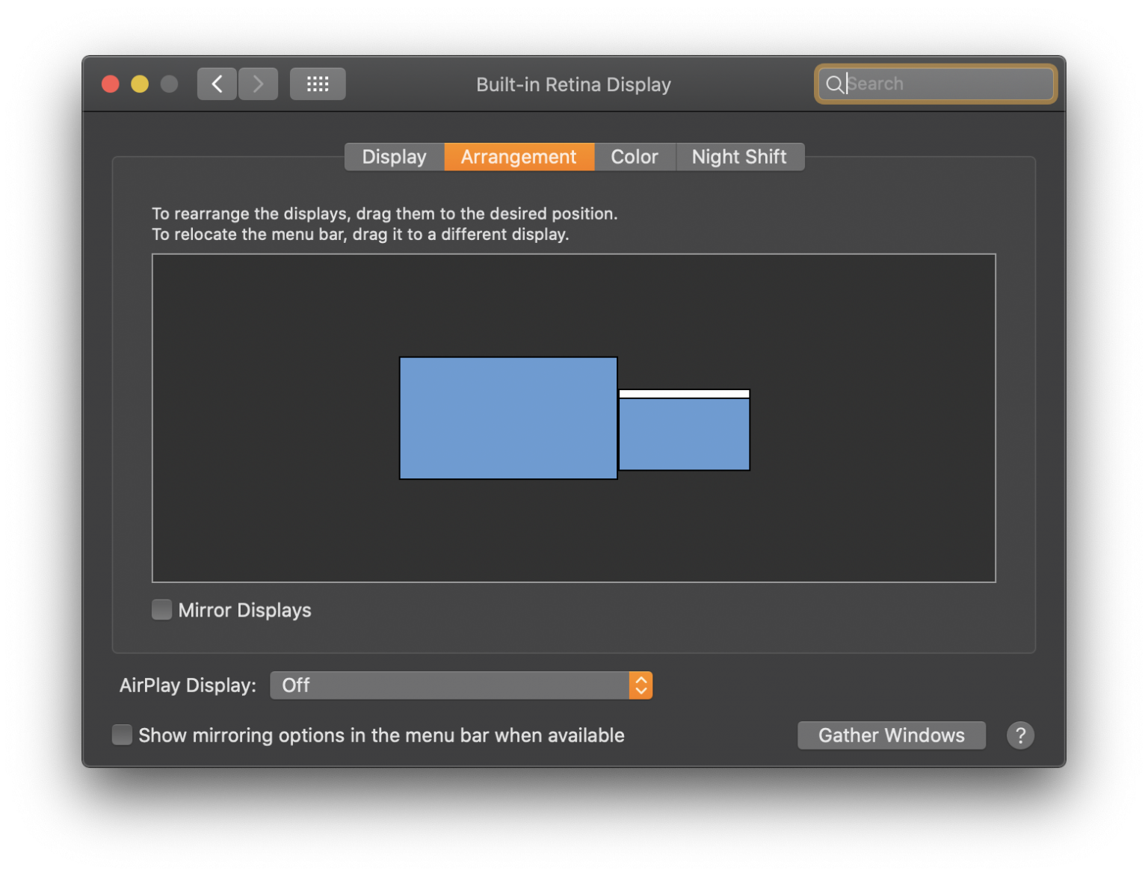Image resolution: width=1148 pixels, height=876 pixels.
Task: Click the forward navigation arrow
Action: click(x=257, y=84)
